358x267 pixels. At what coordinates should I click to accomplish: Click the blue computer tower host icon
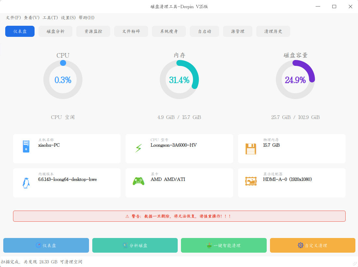(x=26, y=146)
